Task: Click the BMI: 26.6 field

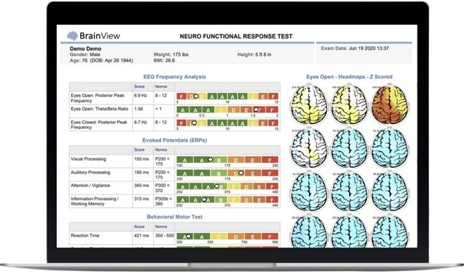Action: pyautogui.click(x=164, y=60)
